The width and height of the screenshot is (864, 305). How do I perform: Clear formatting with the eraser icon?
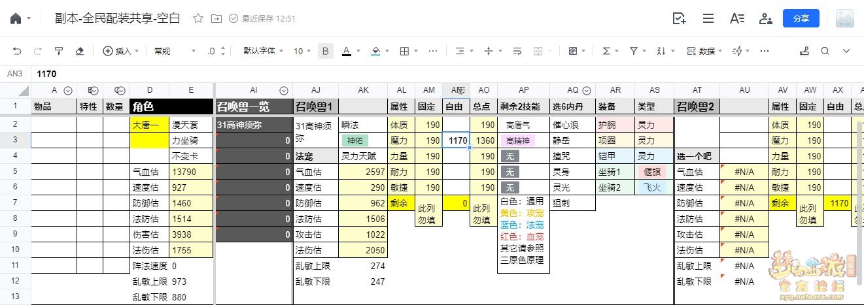tap(80, 50)
